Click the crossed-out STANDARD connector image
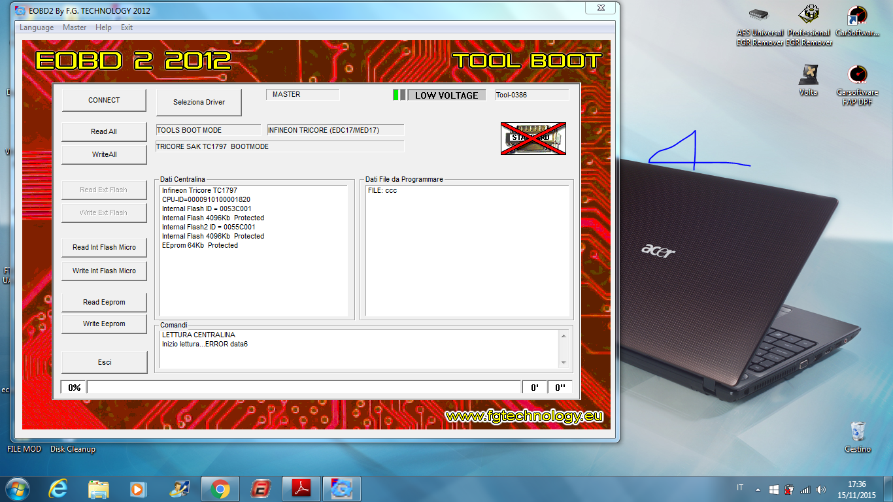 coord(533,139)
